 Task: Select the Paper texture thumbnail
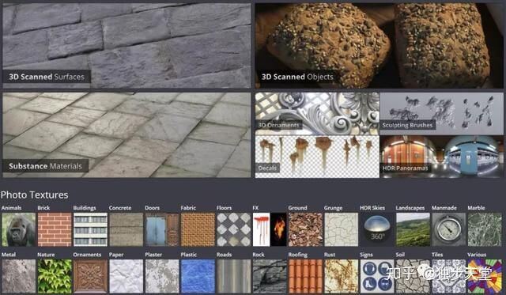(x=126, y=277)
